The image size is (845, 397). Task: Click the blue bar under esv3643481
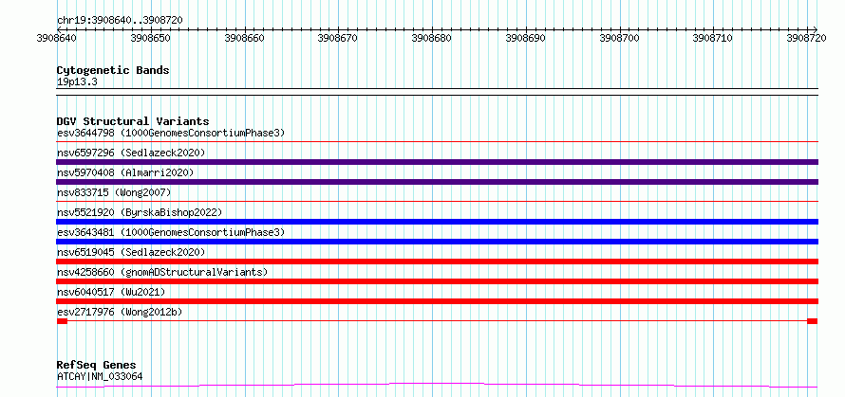tap(437, 242)
